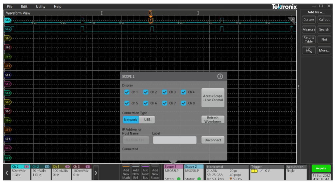Select USB connection type
Viewport: 335px width, 183px height.
(147, 120)
